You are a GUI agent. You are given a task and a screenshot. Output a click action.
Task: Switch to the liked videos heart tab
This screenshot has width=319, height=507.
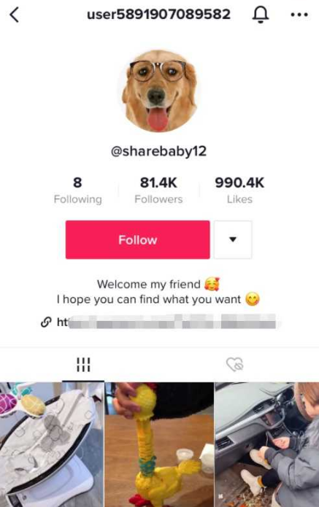235,365
